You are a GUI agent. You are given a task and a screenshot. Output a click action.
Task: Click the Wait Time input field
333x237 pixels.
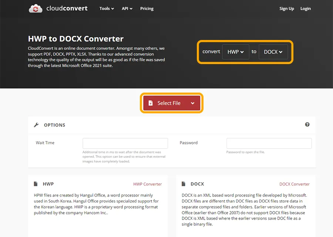(x=126, y=143)
